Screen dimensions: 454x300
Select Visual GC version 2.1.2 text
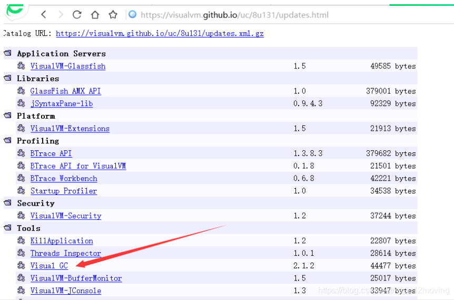(304, 266)
